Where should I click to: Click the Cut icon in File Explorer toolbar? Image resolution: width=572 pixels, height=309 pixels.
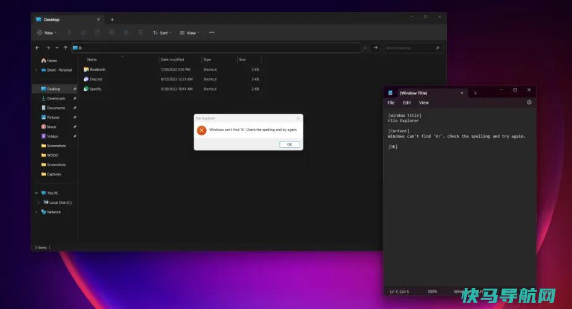point(69,32)
